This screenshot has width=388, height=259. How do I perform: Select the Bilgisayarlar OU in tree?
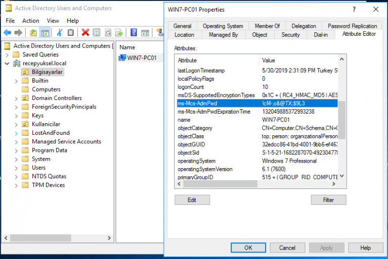(x=47, y=72)
